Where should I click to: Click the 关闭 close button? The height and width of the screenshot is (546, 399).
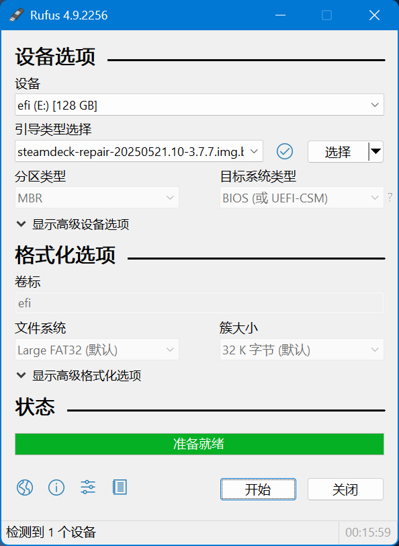point(345,490)
